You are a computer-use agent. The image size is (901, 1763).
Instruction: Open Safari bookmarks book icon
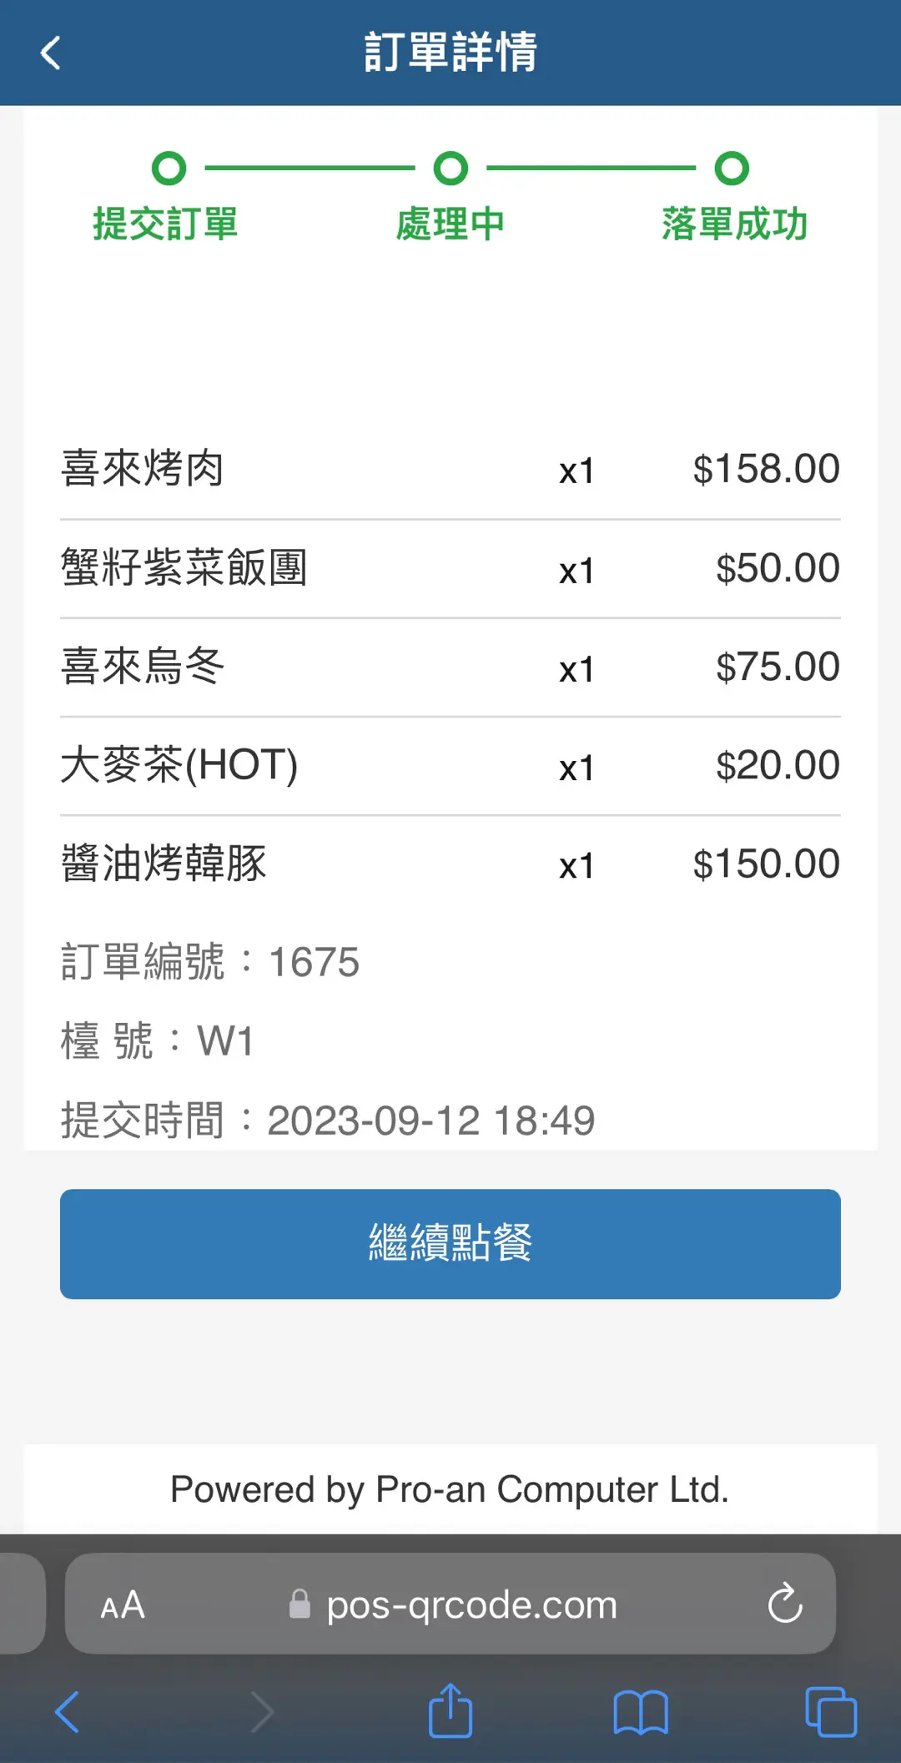640,1712
